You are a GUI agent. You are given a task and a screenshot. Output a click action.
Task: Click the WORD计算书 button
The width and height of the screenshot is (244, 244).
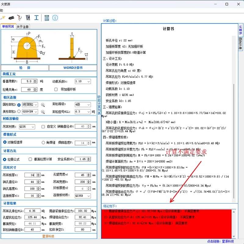(x=73, y=68)
